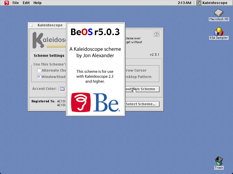Open the Kaleidoscope application switcher menu
Viewport: 233px width, 174px height.
pos(212,3)
